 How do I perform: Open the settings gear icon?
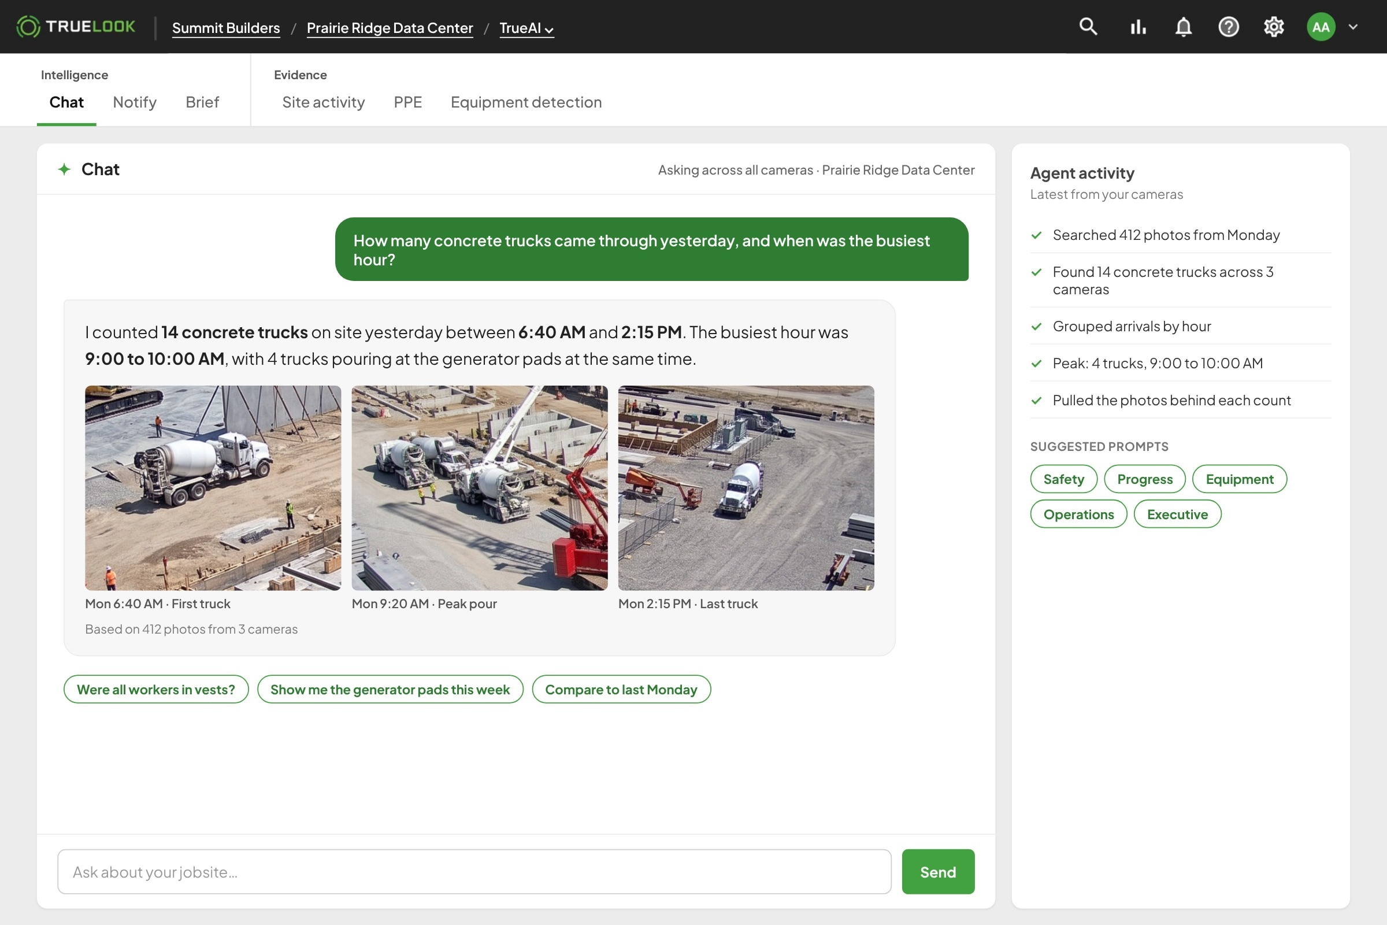(x=1273, y=27)
